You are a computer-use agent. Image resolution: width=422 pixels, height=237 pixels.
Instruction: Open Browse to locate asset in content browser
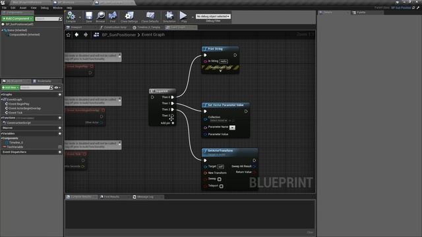pyautogui.click(x=101, y=16)
